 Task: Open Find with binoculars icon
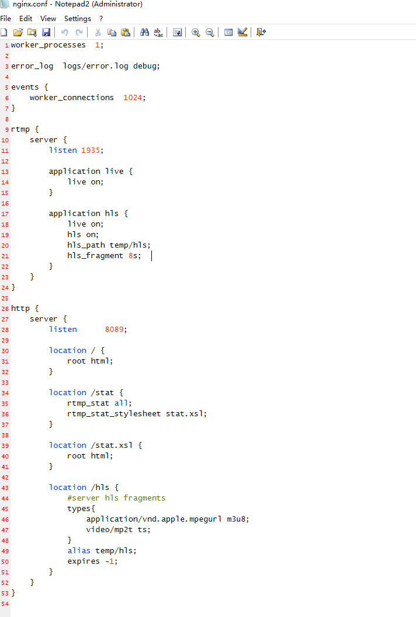[x=144, y=32]
